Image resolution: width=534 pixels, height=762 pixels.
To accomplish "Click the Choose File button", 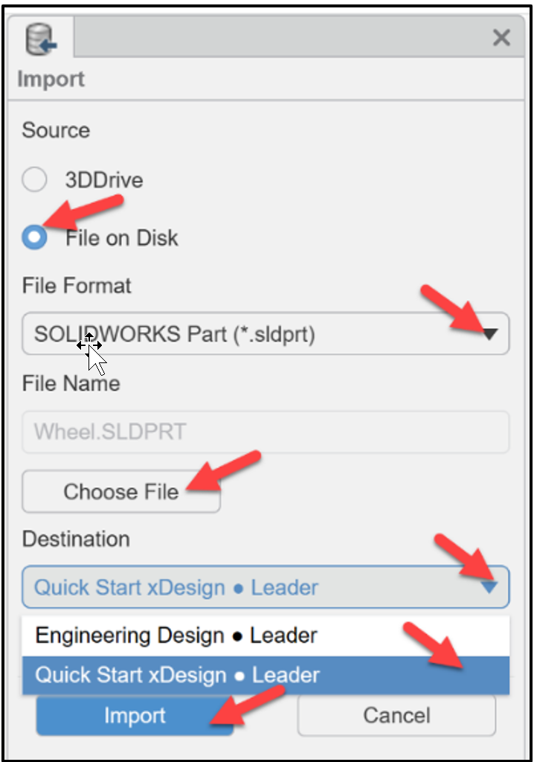I will point(120,491).
